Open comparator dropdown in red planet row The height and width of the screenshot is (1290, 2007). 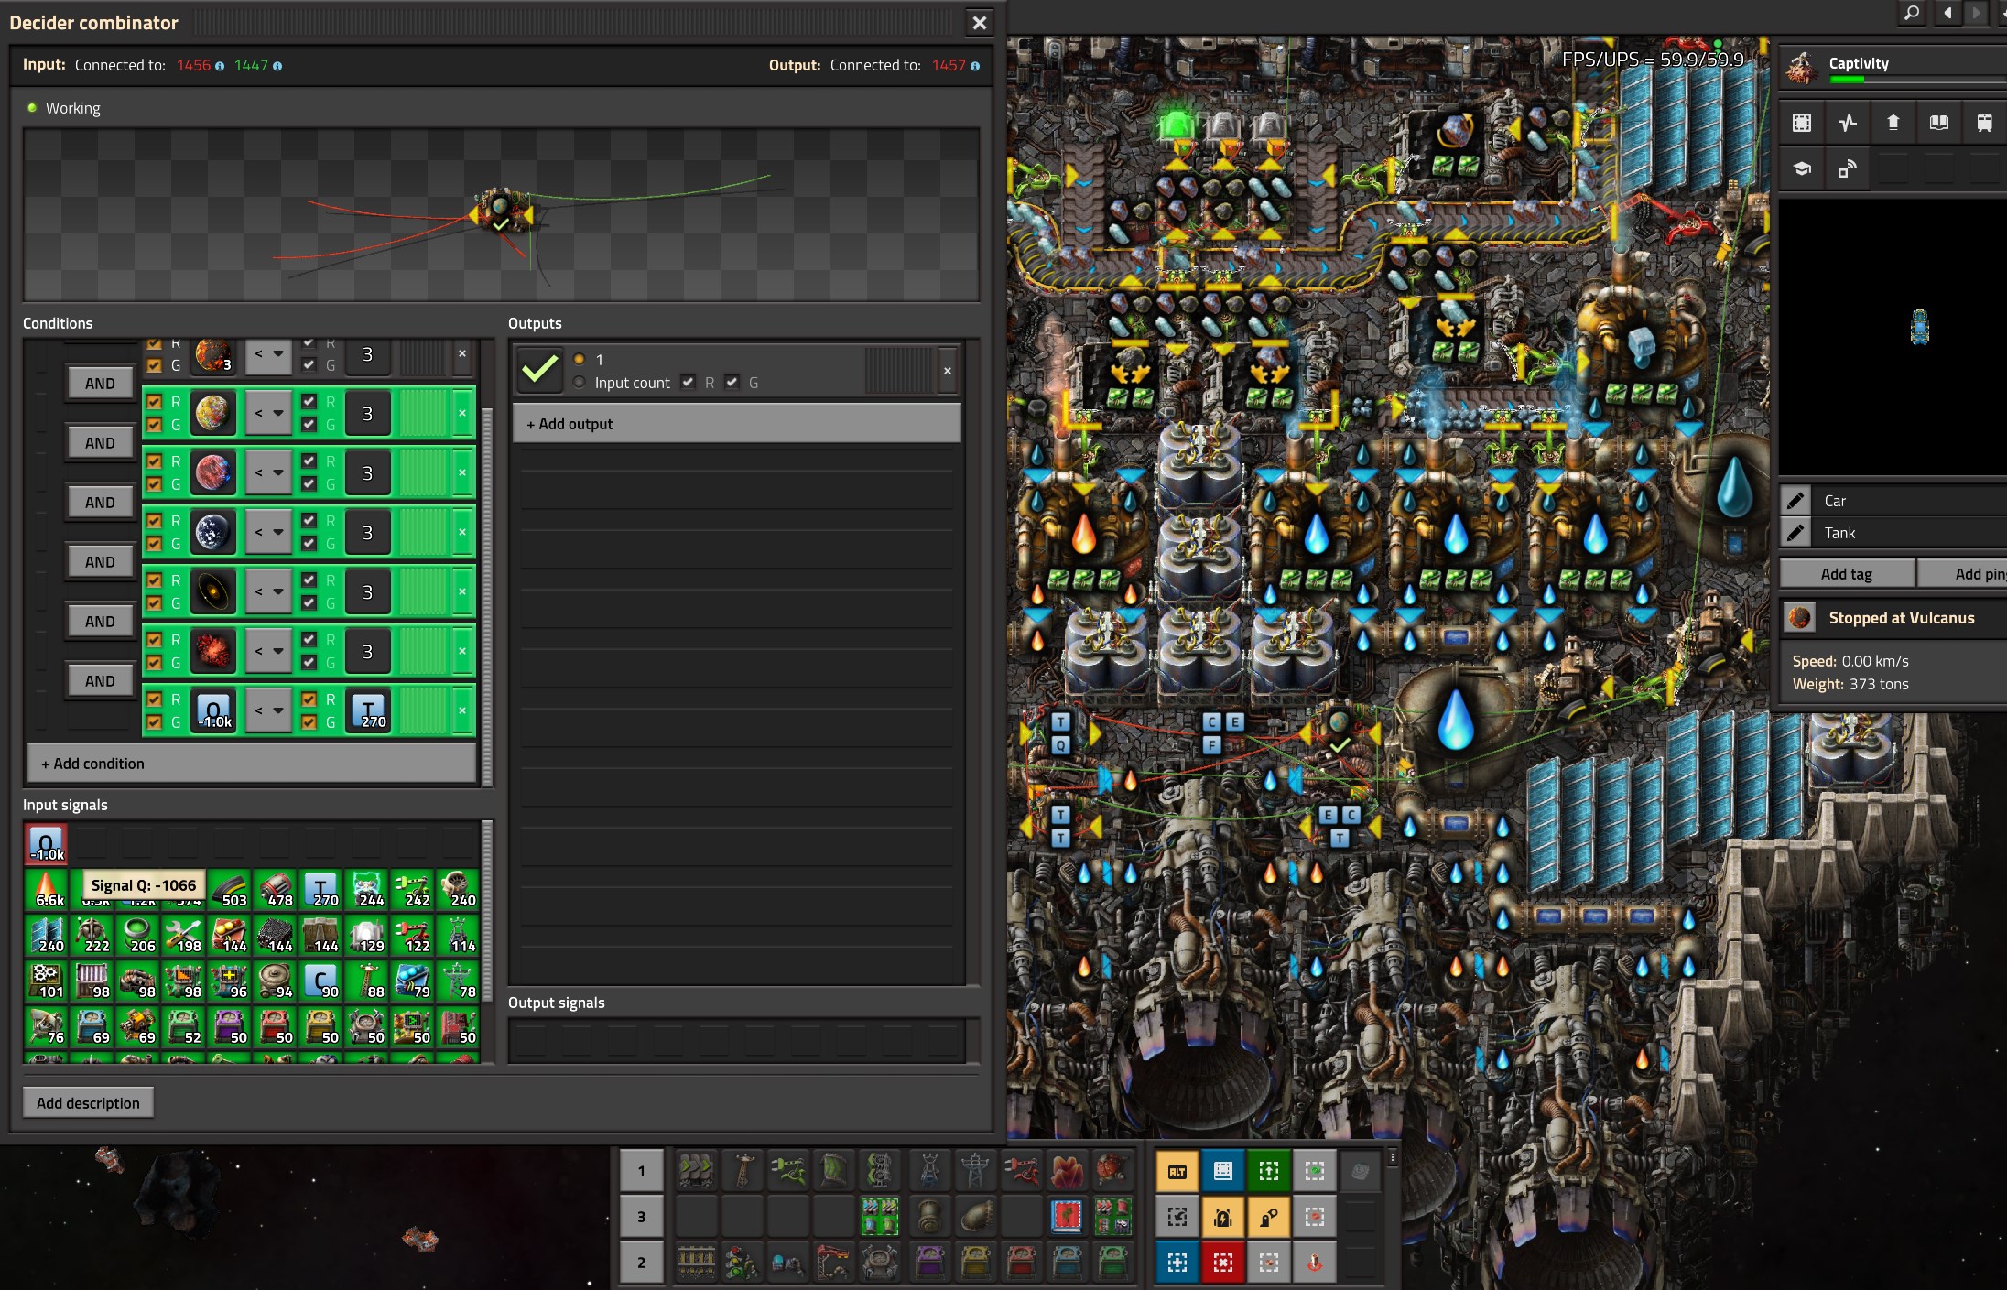click(268, 472)
